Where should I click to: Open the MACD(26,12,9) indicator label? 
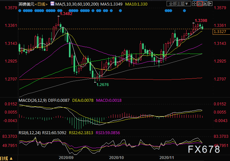pyautogui.click(x=33, y=100)
